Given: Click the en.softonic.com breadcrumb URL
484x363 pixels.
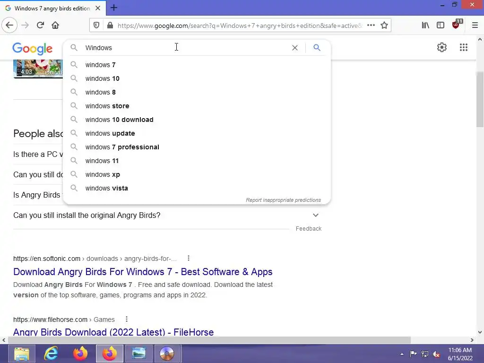Looking at the screenshot, I should pos(47,259).
